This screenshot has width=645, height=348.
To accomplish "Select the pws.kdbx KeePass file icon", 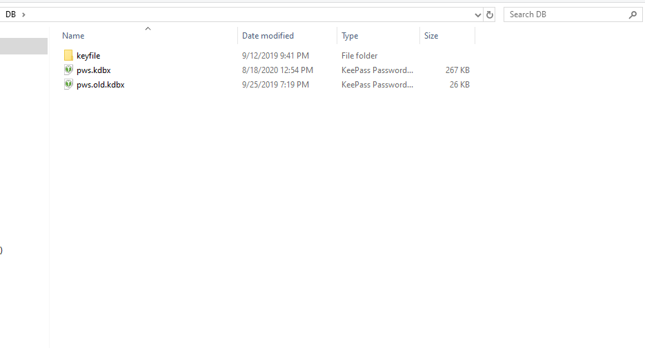I will coord(68,70).
